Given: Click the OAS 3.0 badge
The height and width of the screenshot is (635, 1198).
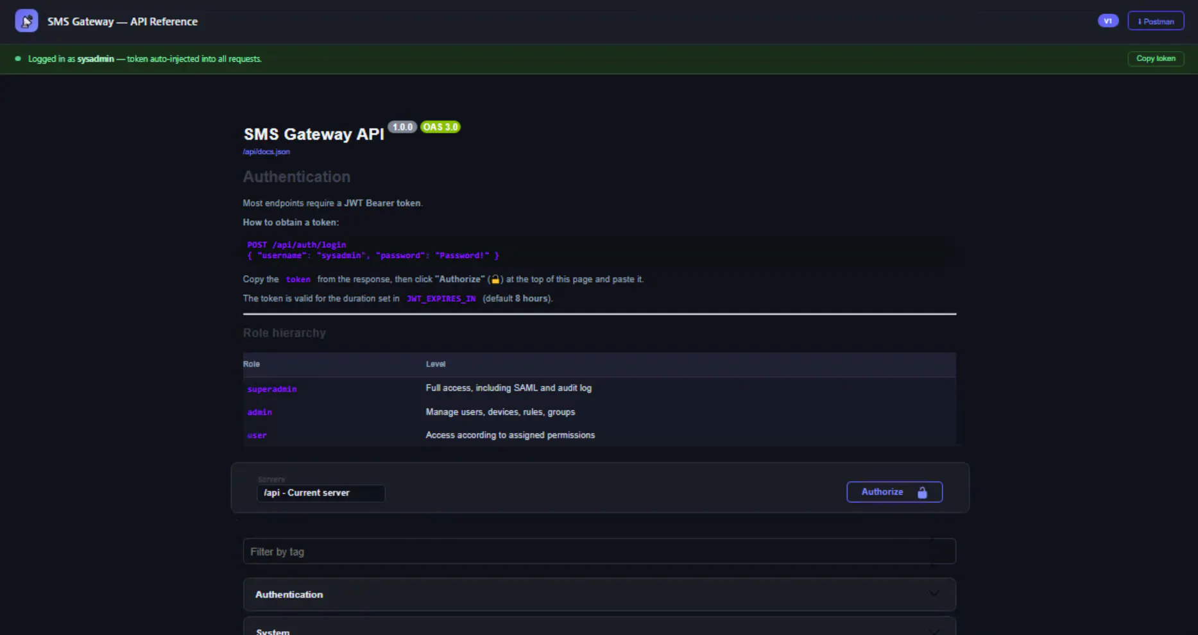Looking at the screenshot, I should (440, 127).
